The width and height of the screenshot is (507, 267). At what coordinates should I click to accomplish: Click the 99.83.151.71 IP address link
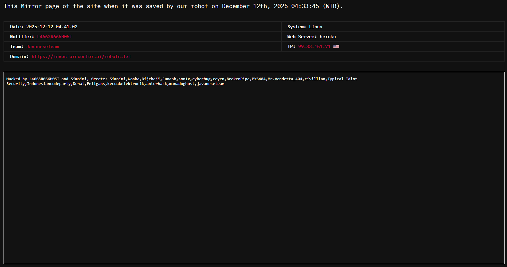[x=314, y=47]
